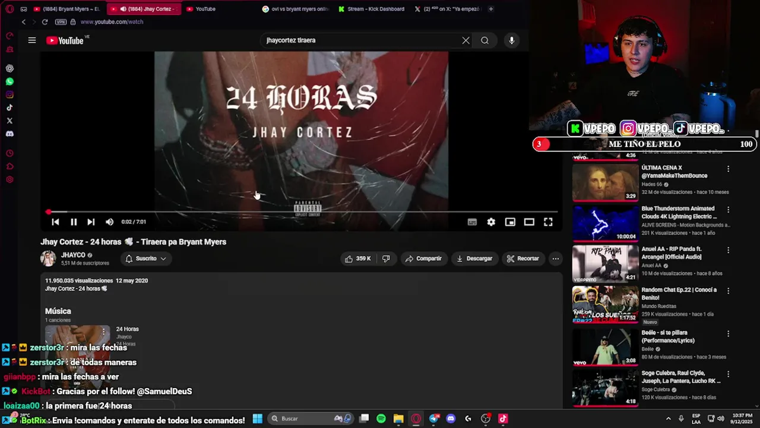Open the YouTube guide hamburger menu

(x=32, y=40)
